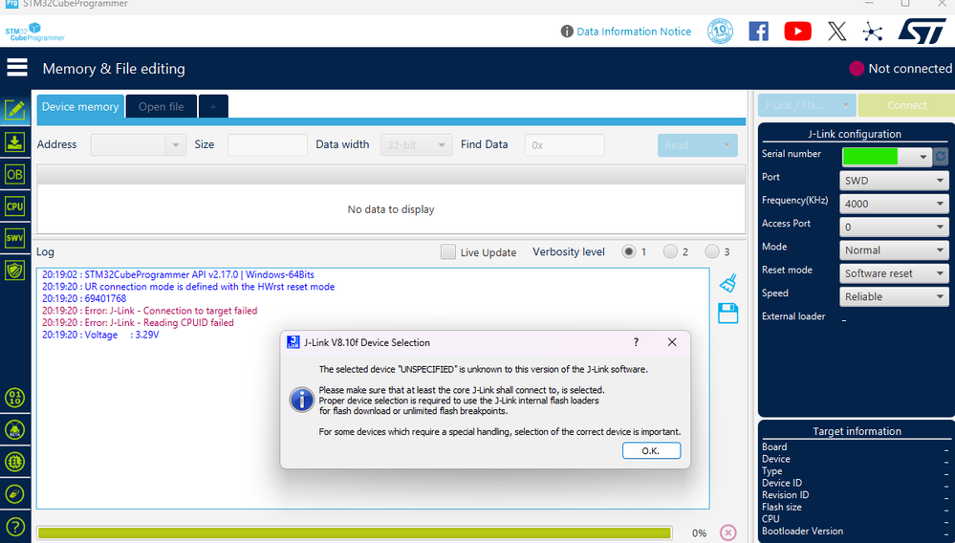This screenshot has height=543, width=955.
Task: Open the Speed Reliable dropdown
Action: click(x=894, y=296)
